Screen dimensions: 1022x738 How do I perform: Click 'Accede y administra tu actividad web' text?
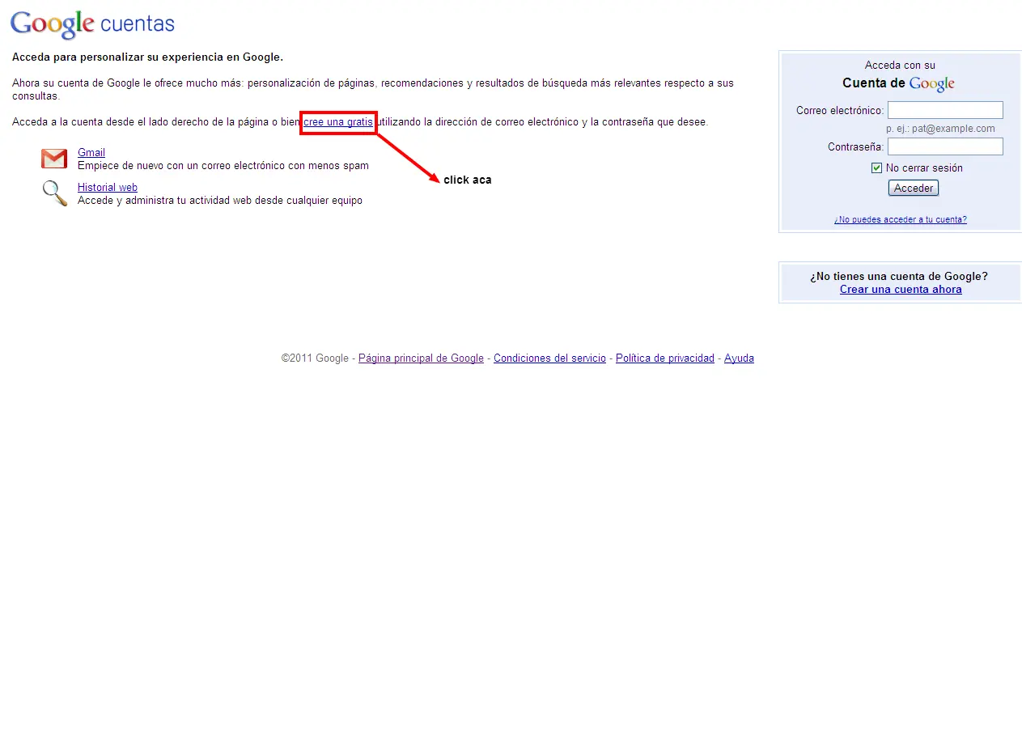click(x=164, y=200)
